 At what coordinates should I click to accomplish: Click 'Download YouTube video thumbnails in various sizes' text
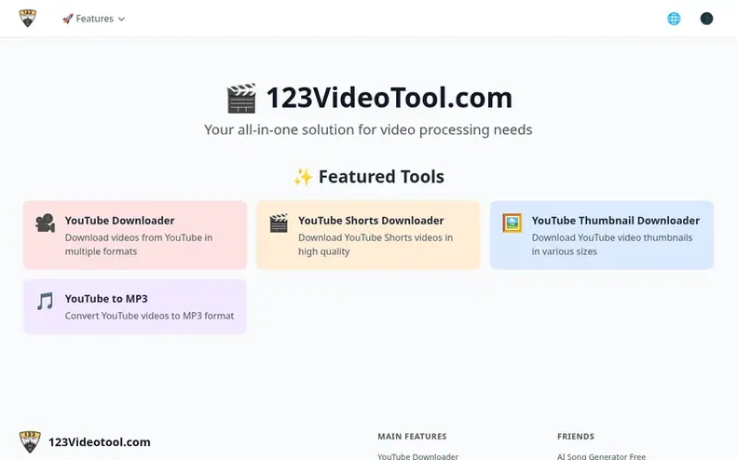point(612,244)
